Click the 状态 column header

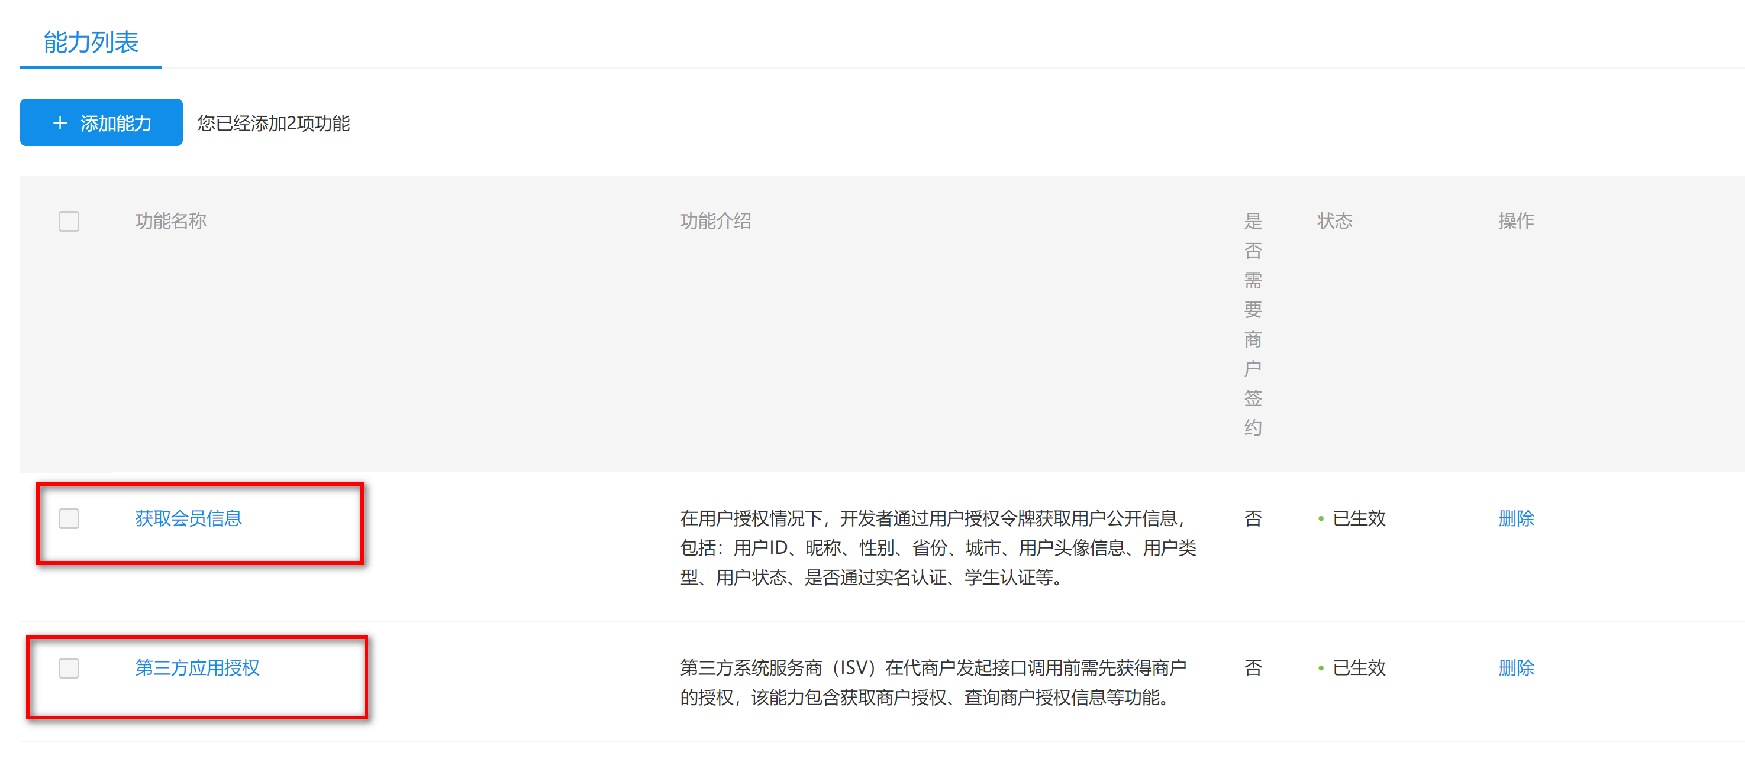[x=1334, y=221]
